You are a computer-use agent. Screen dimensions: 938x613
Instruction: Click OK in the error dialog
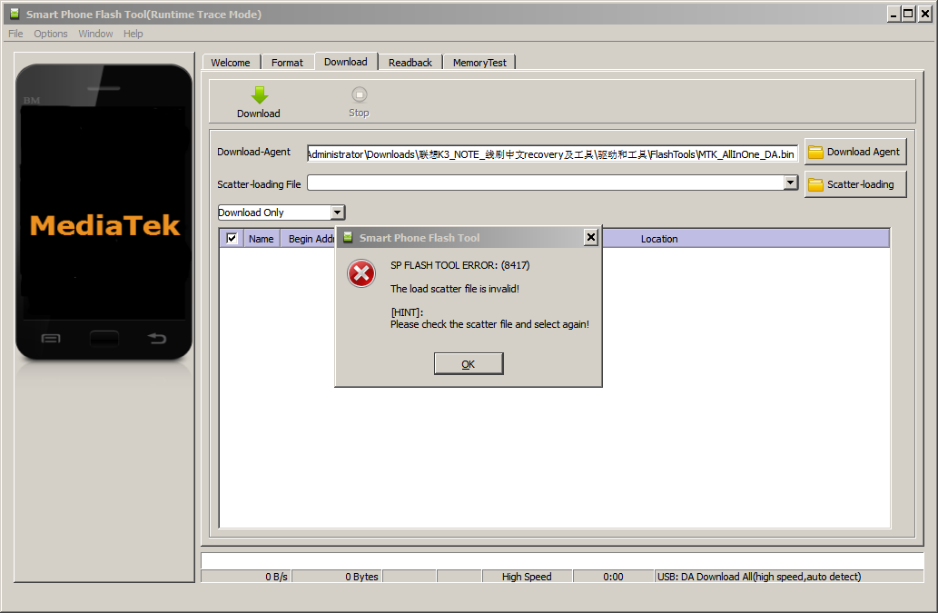(469, 363)
